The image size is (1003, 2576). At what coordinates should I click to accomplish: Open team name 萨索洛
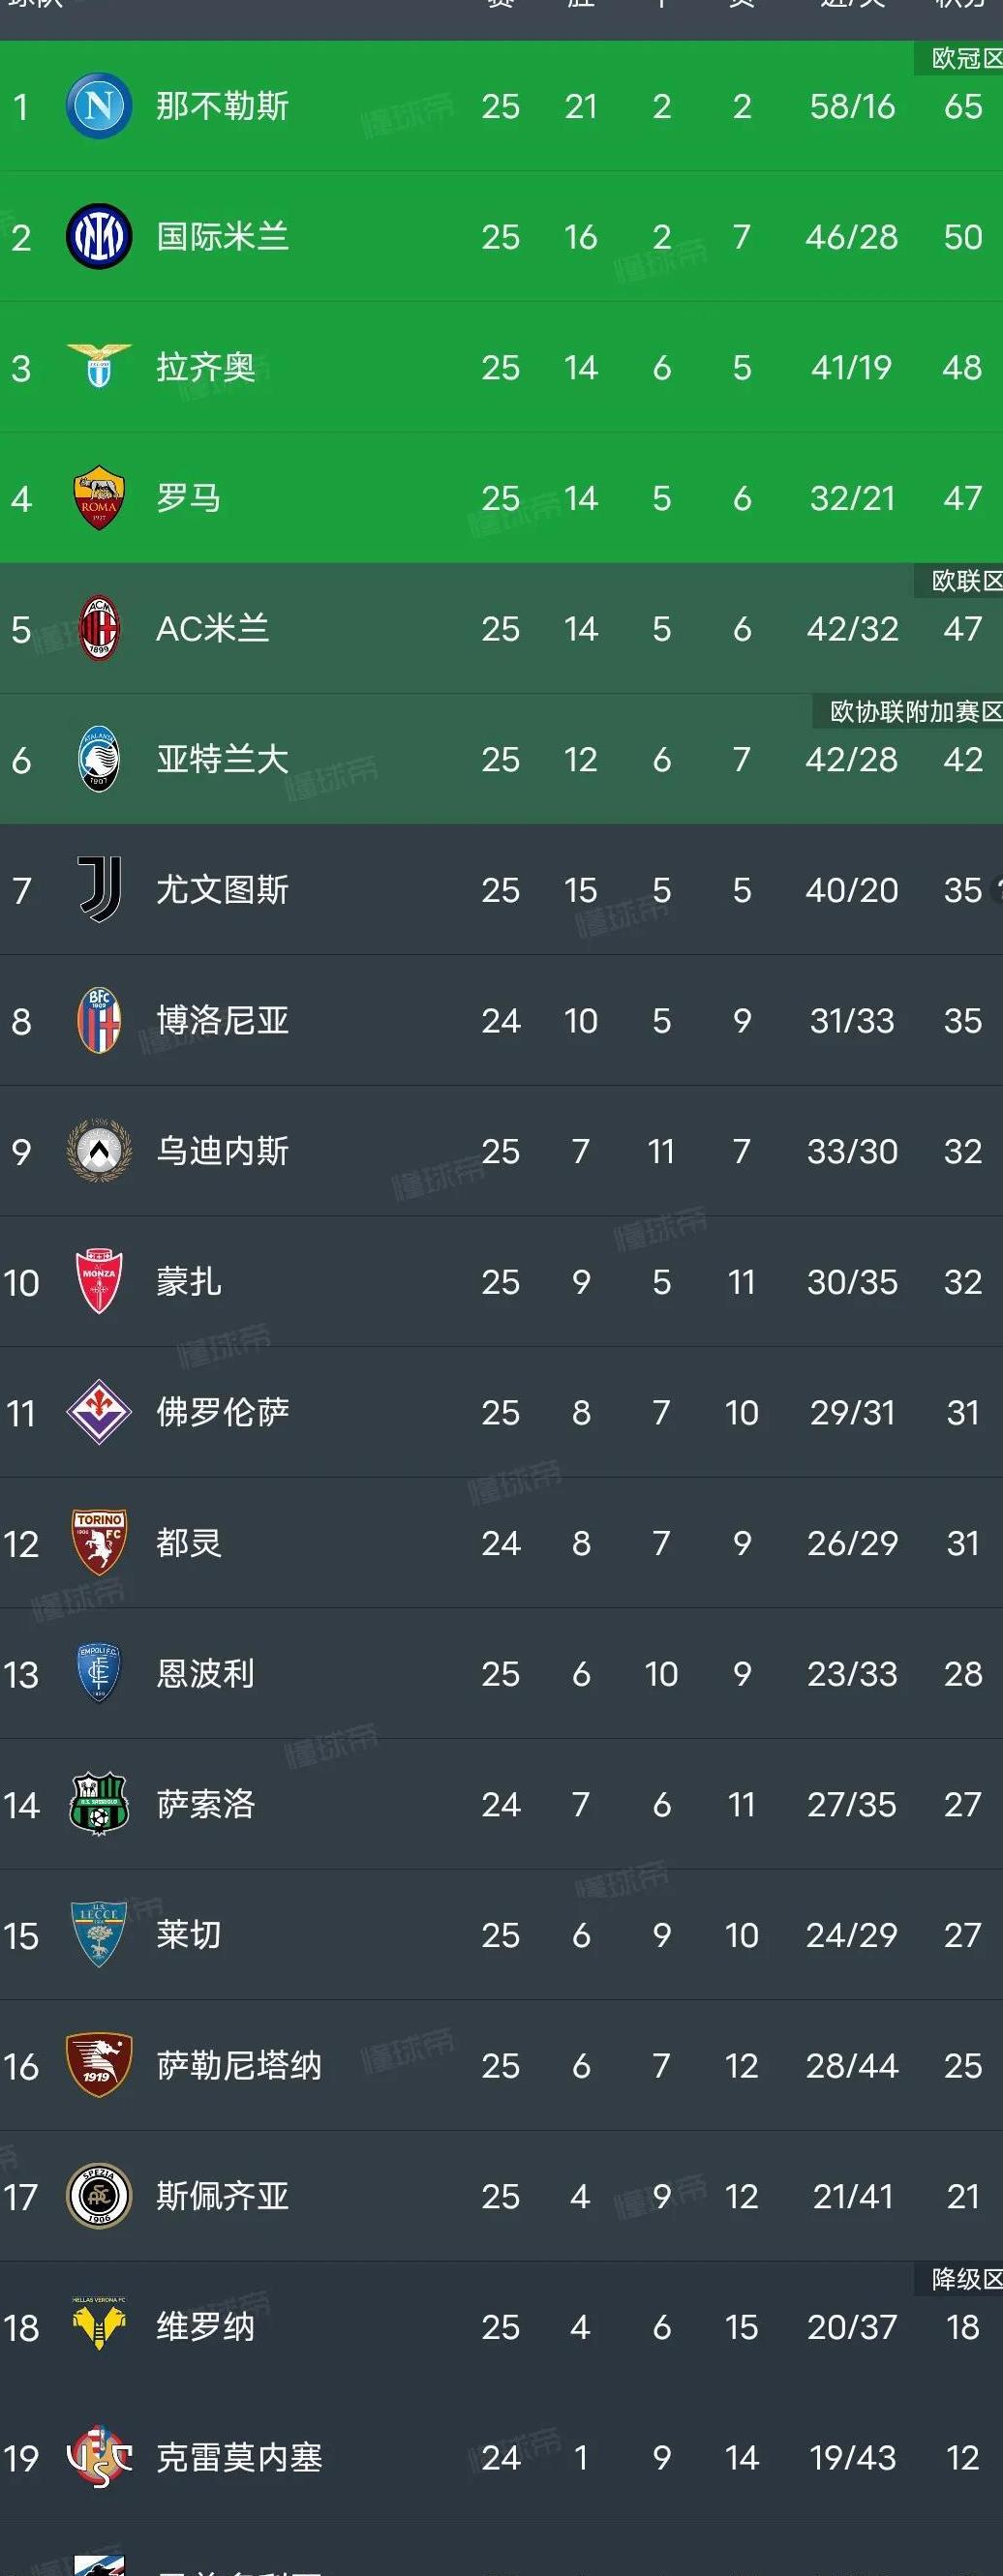pyautogui.click(x=205, y=1804)
